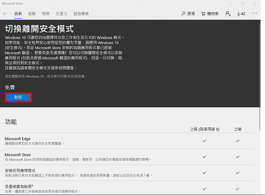Click the Microsoft Edge feature row title
Viewport: 265px width, 195px height.
(18, 139)
